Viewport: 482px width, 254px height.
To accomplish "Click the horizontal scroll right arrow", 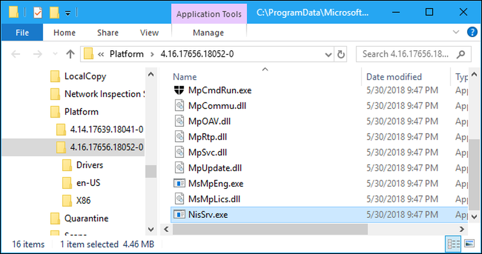I will [x=462, y=229].
